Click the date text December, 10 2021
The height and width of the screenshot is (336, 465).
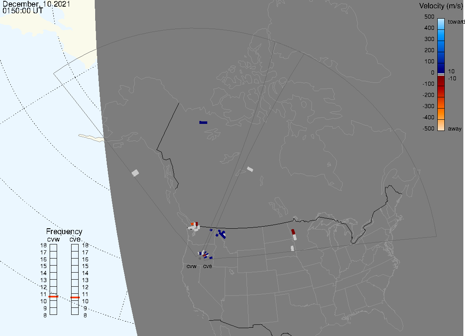click(x=36, y=4)
